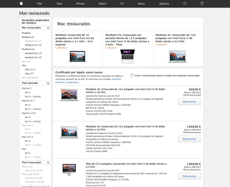
Task: Click the iMac 21.5-inch product image
Action: pyautogui.click(x=69, y=169)
